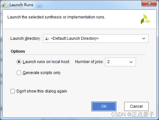The height and width of the screenshot is (120, 159).
Task: Click the Launch runs on local host label
Action: (x=46, y=62)
